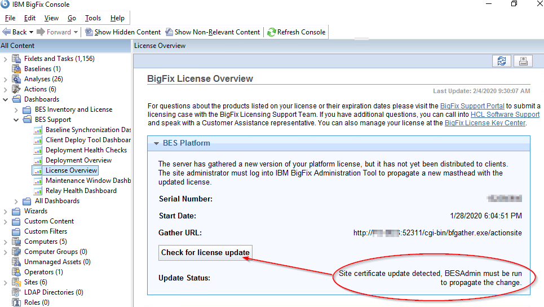The image size is (544, 307).
Task: Select the Roles icon
Action: coord(16,302)
